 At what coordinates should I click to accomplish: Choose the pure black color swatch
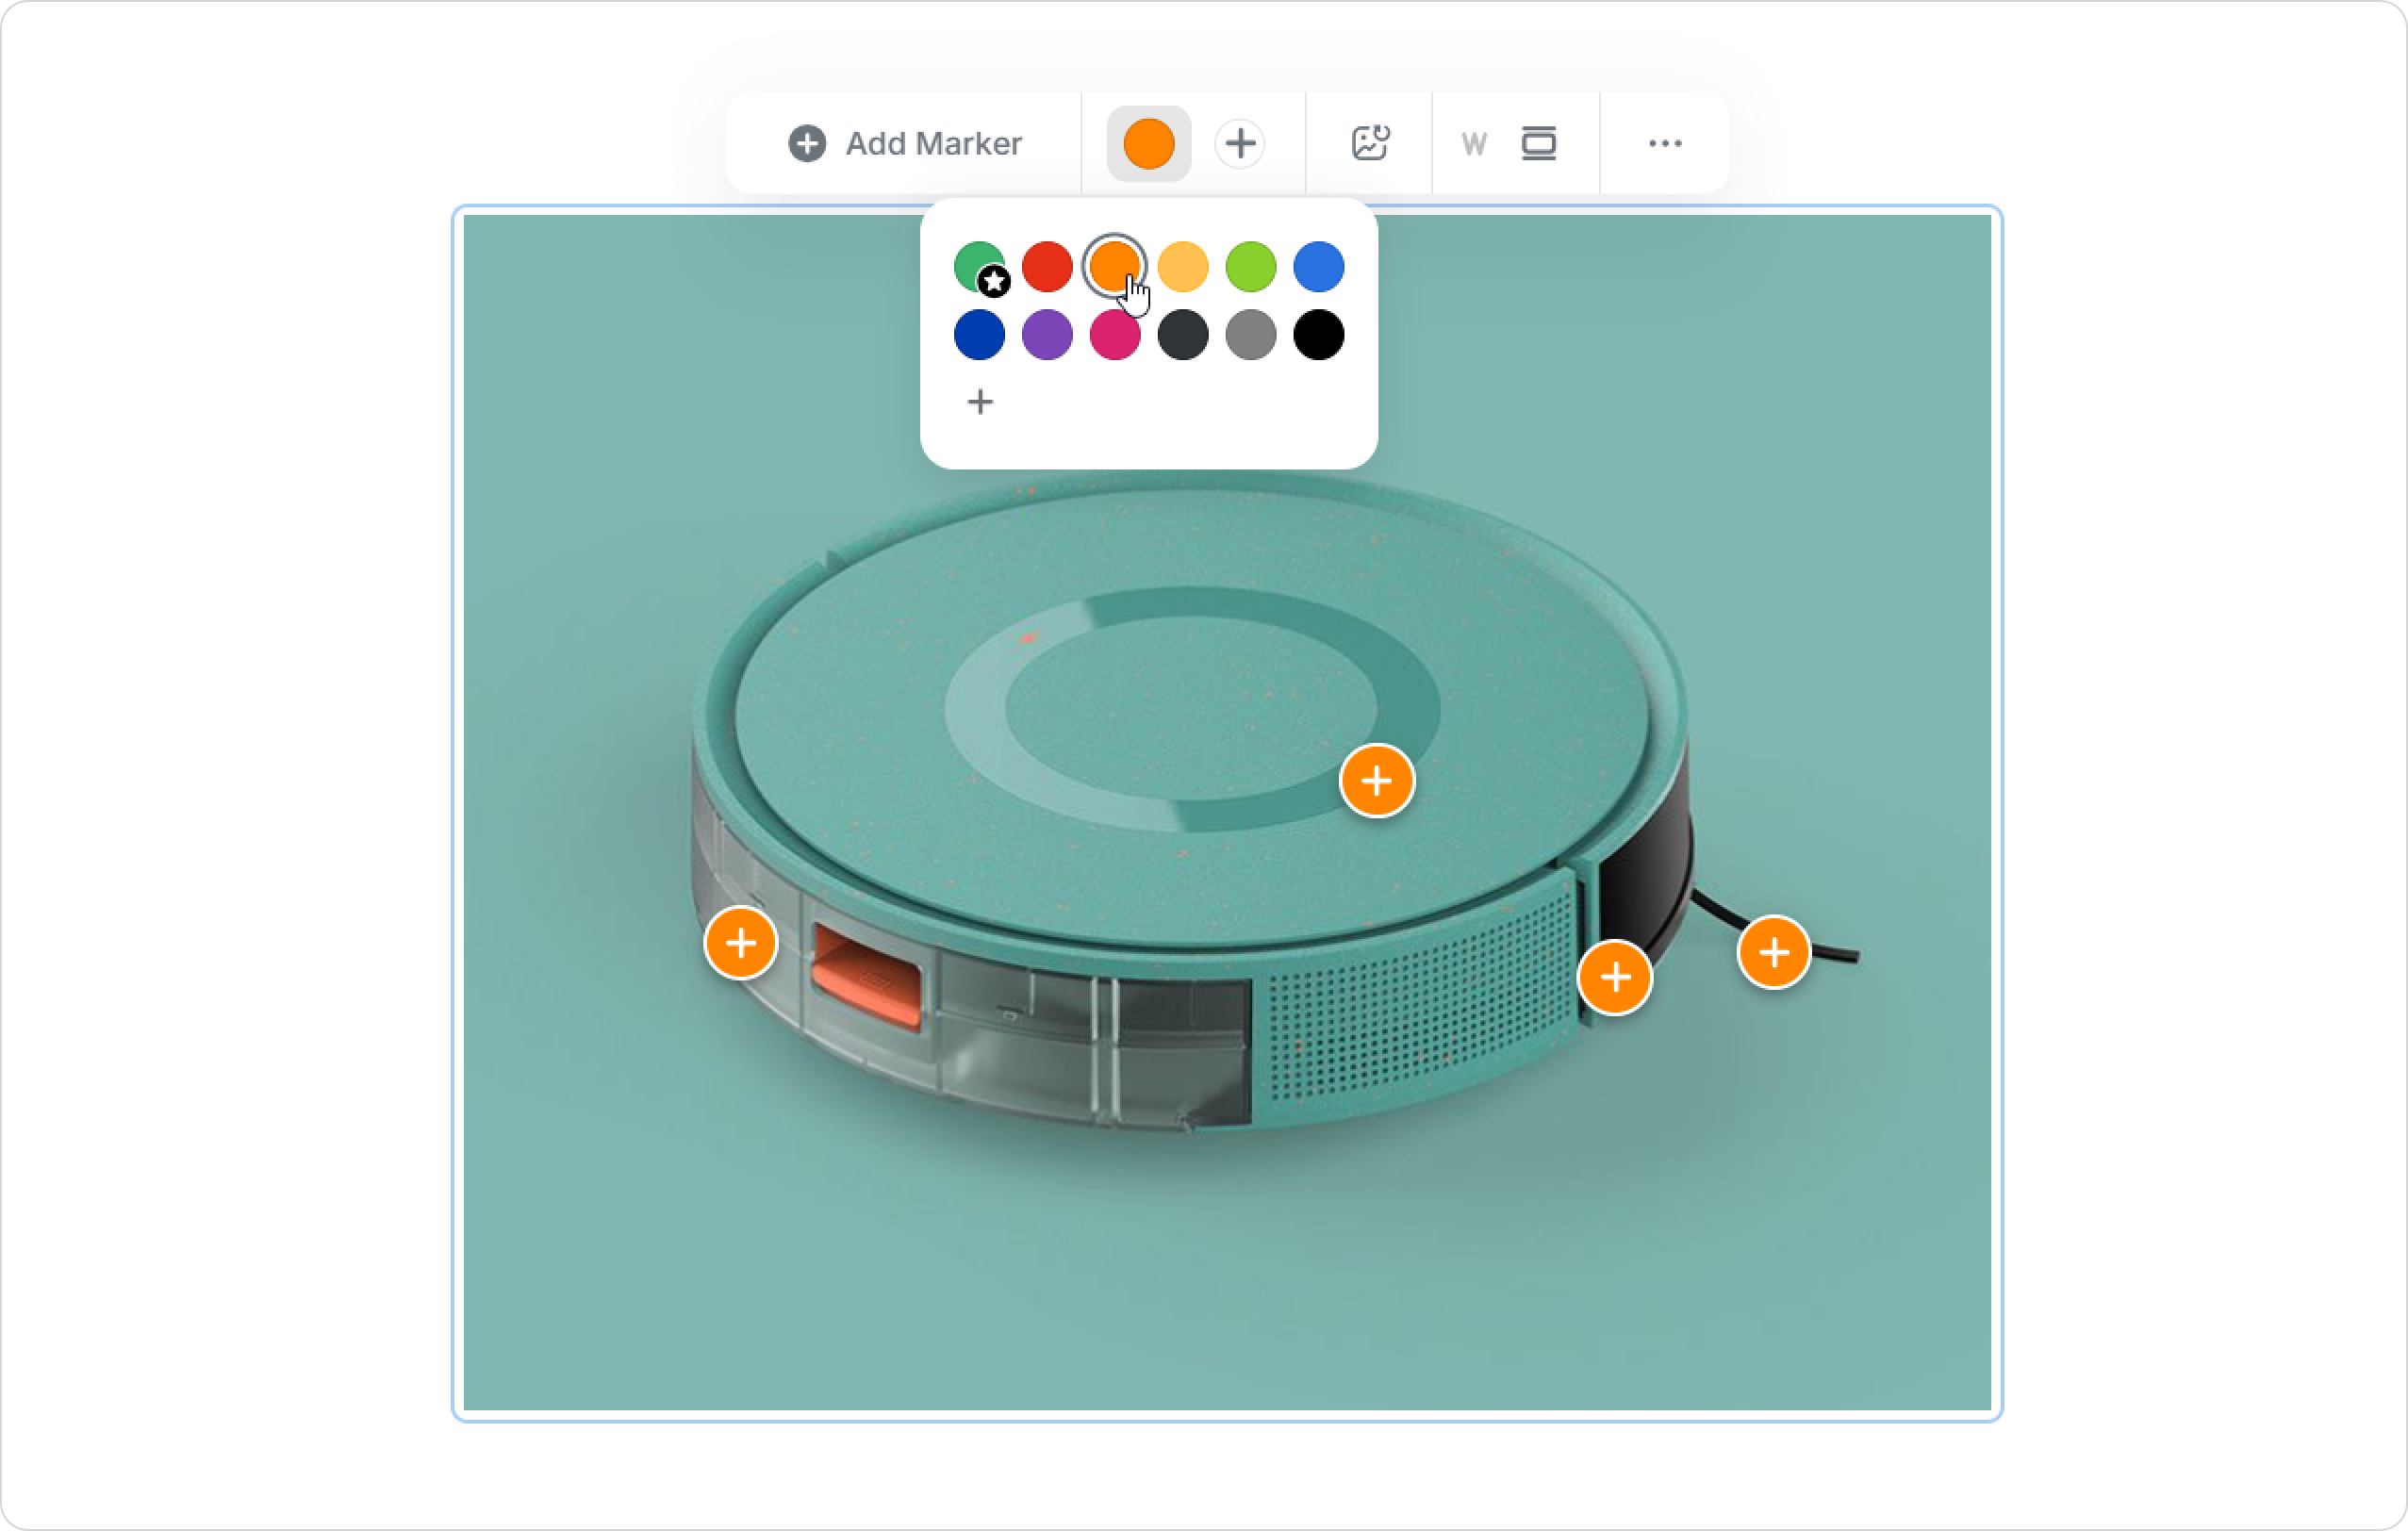coord(1318,334)
